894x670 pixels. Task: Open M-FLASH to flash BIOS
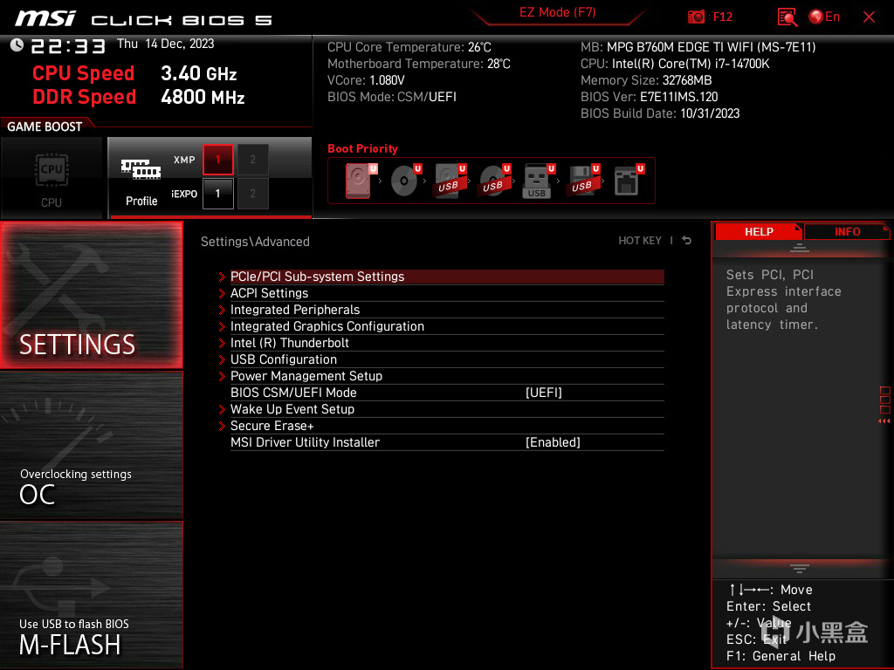pyautogui.click(x=91, y=594)
